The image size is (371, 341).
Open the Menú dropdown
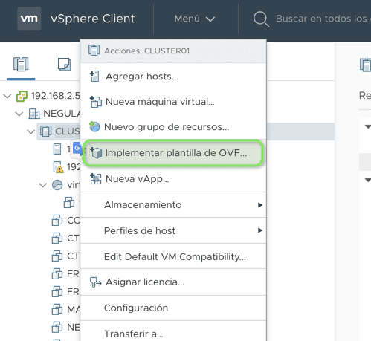tap(195, 19)
